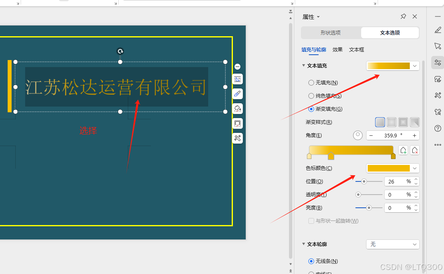This screenshot has height=274, width=444.
Task: Decrease 位置 with the down spinner
Action: (416, 183)
